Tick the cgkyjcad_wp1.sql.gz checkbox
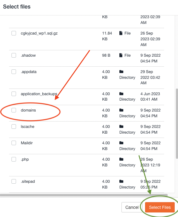 pyautogui.click(x=14, y=33)
